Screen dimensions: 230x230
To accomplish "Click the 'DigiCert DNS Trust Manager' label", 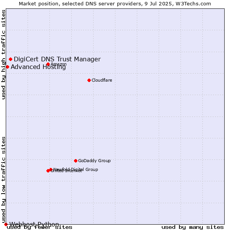I will coord(57,59).
